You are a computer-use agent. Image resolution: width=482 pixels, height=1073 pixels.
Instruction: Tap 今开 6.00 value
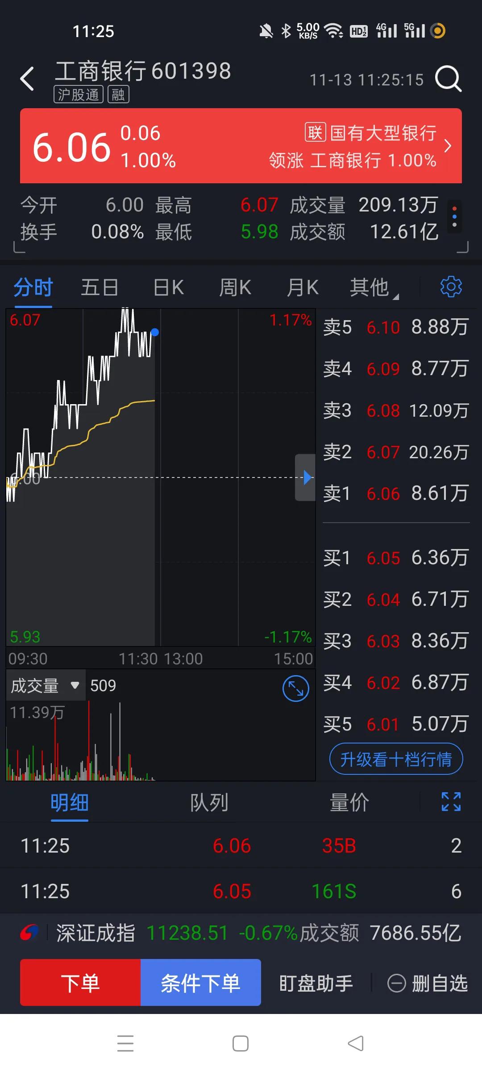125,205
